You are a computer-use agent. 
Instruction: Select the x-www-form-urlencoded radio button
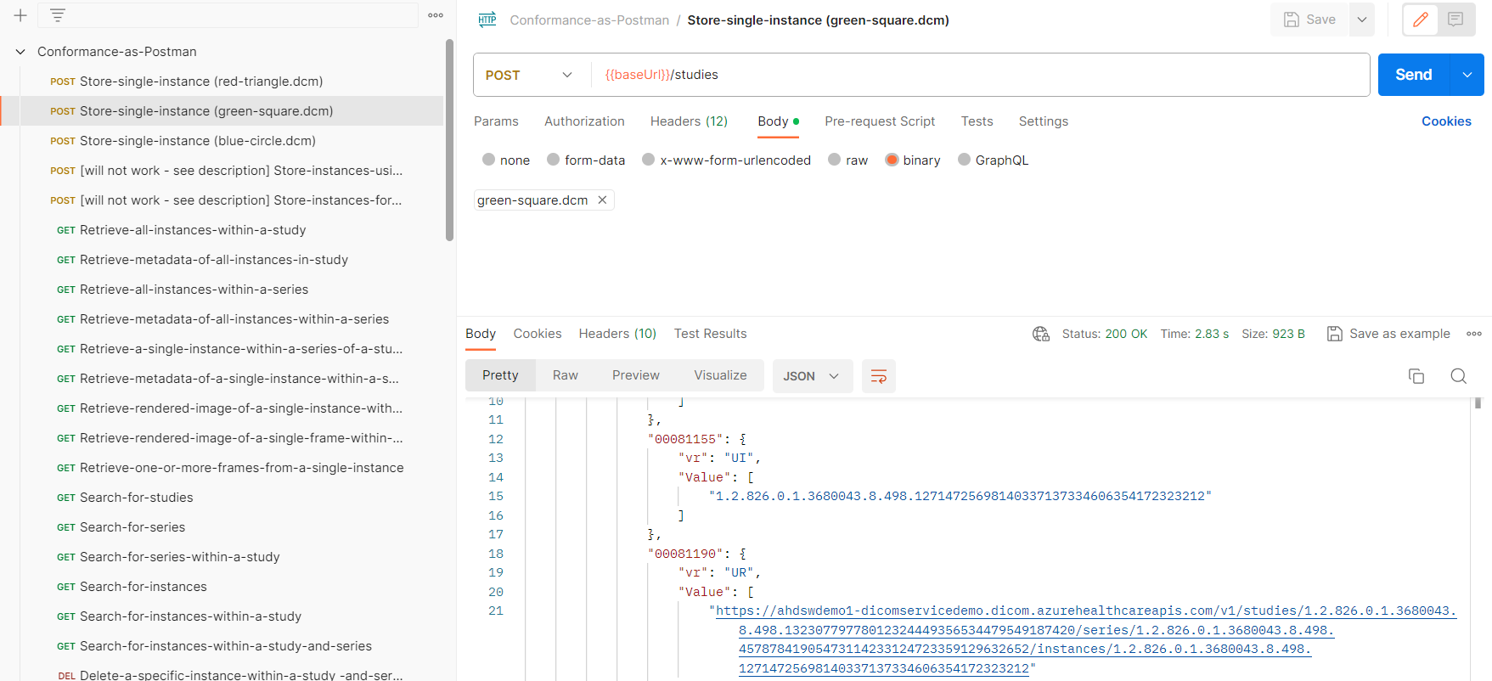coord(649,160)
